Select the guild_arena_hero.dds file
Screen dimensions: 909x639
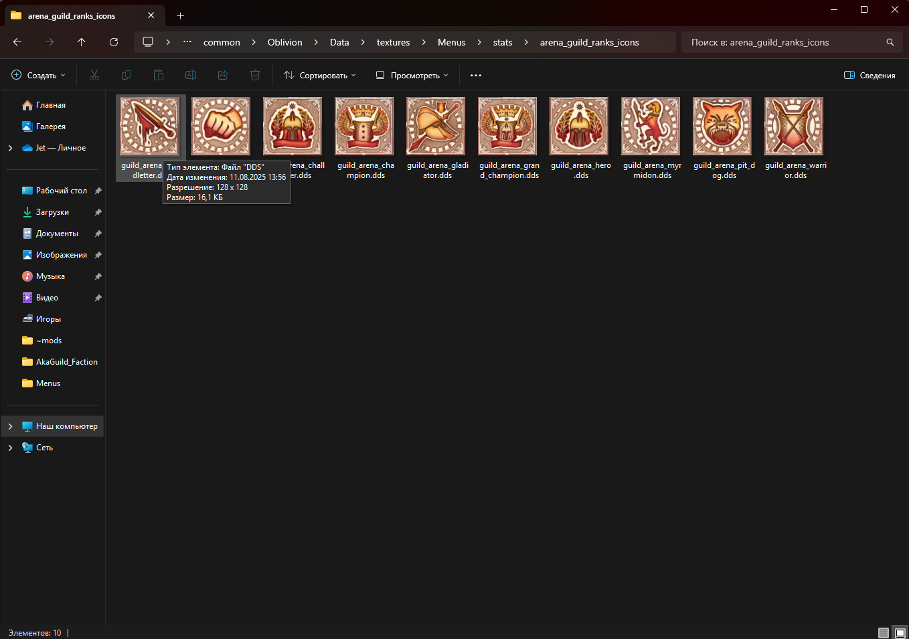click(580, 126)
